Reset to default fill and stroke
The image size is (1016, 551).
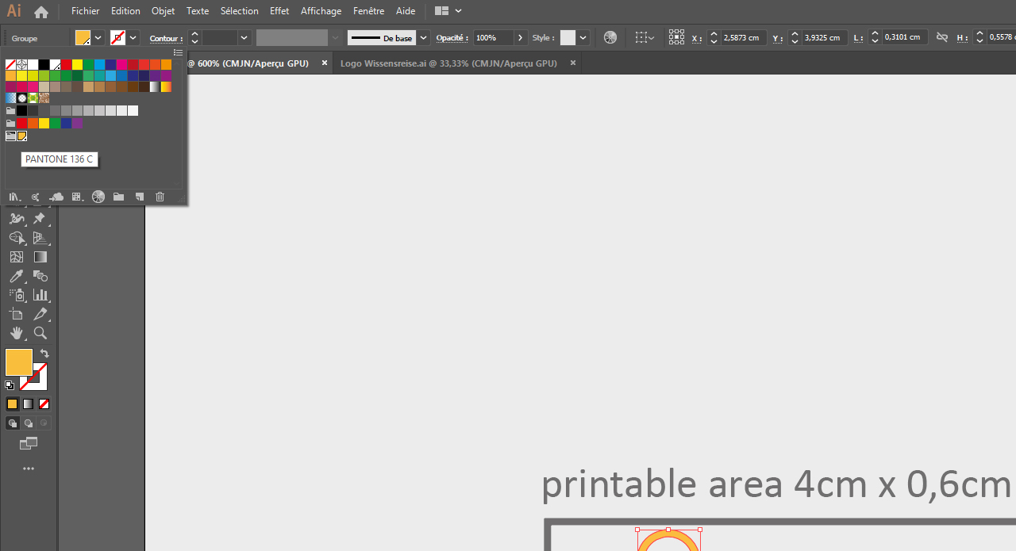10,385
